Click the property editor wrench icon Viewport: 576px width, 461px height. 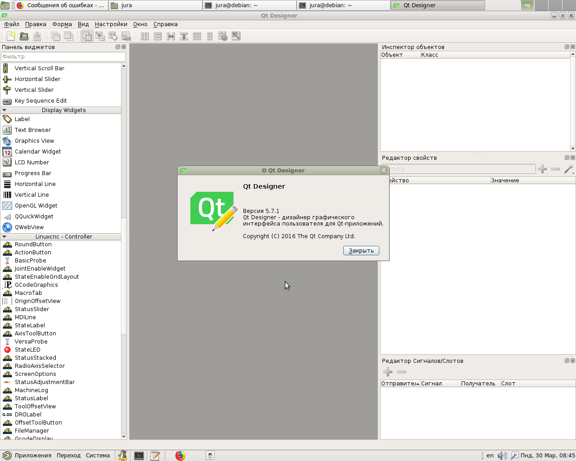(x=569, y=169)
